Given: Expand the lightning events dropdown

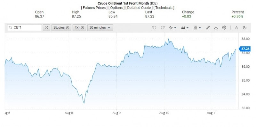Looking at the screenshot, I should pos(172,28).
